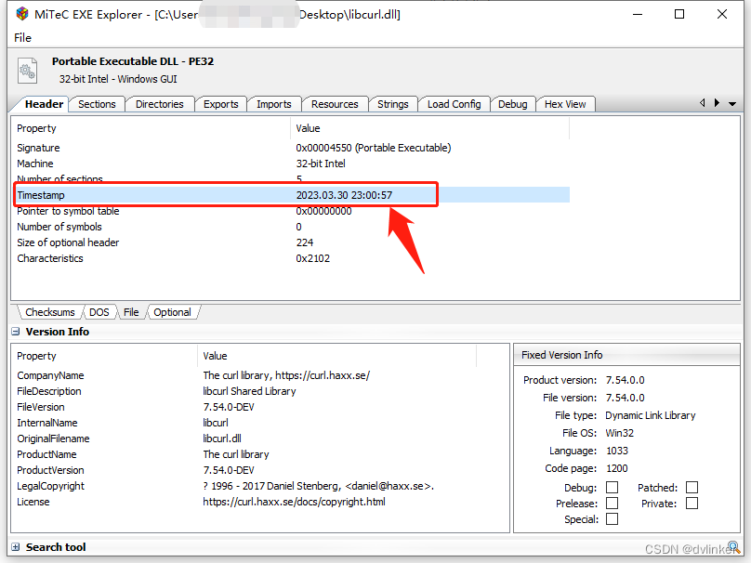Toggle the Patched checkbox
The height and width of the screenshot is (563, 751).
coord(692,488)
